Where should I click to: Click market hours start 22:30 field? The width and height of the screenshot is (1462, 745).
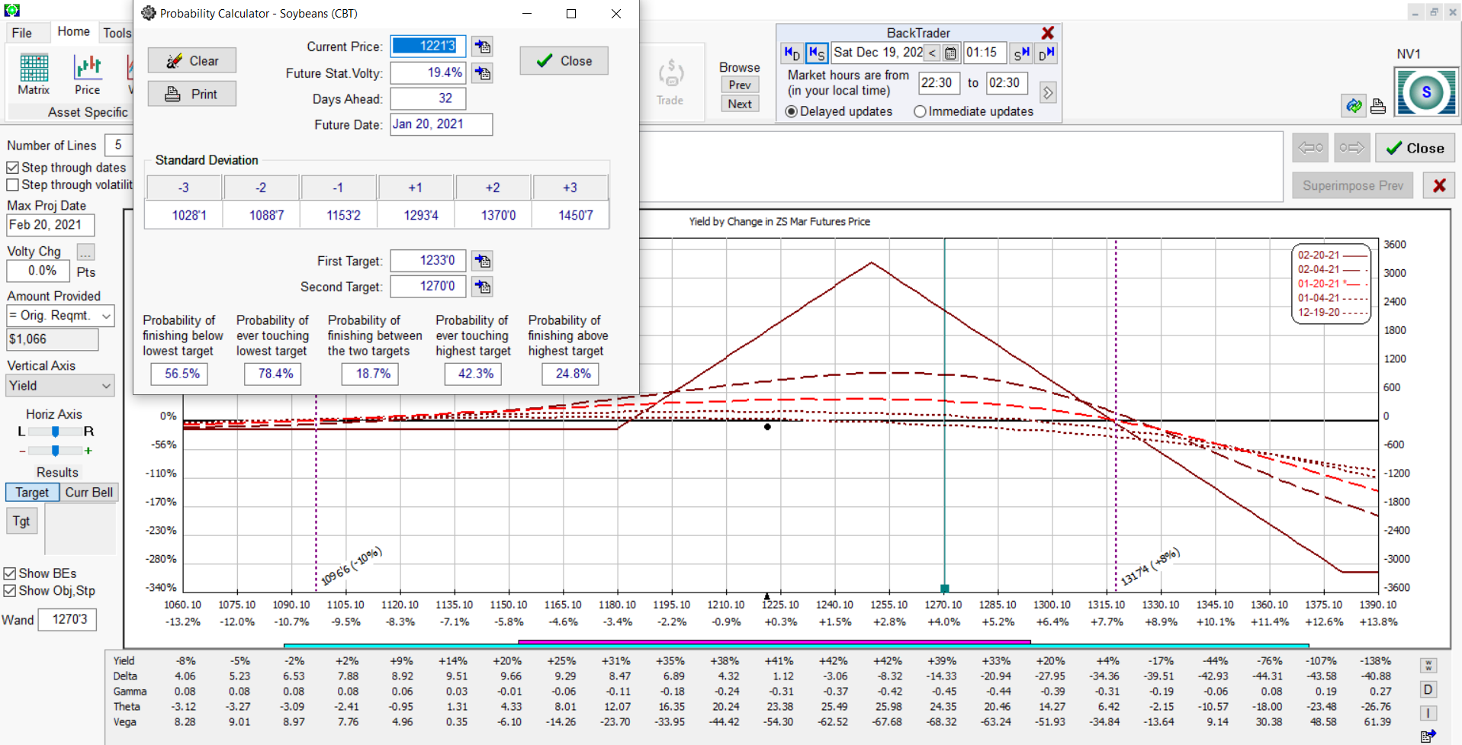[x=939, y=83]
